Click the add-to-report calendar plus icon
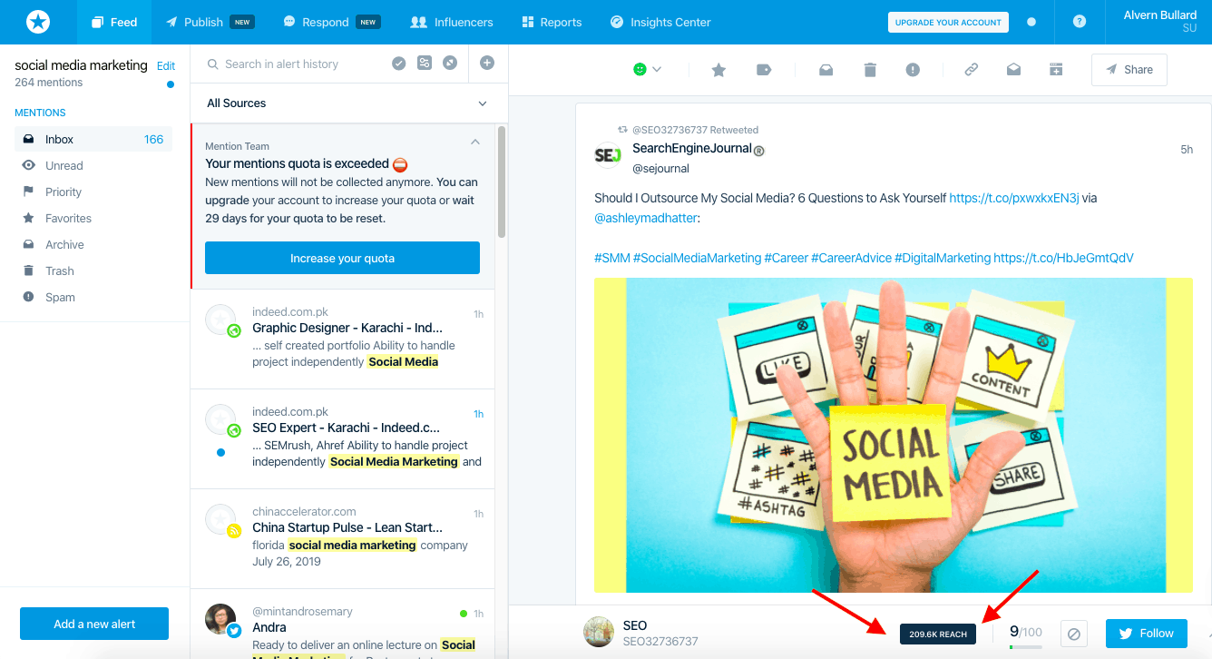The height and width of the screenshot is (659, 1212). click(x=1056, y=70)
